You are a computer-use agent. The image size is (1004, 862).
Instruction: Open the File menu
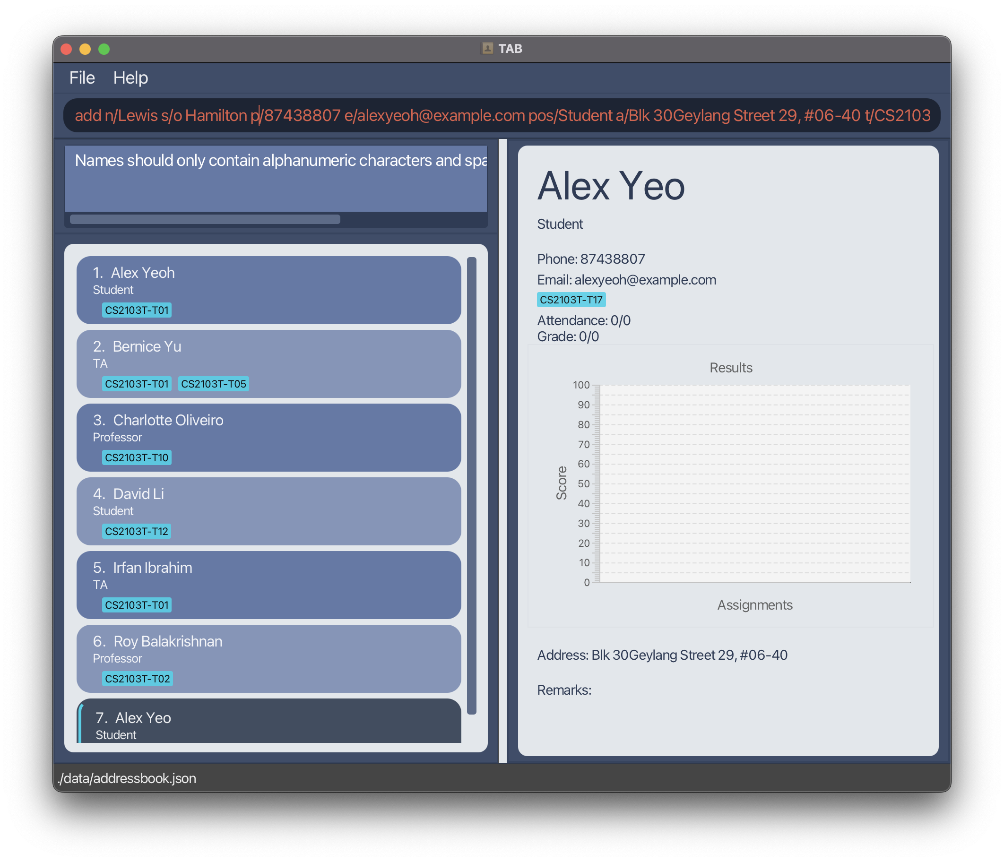tap(82, 78)
